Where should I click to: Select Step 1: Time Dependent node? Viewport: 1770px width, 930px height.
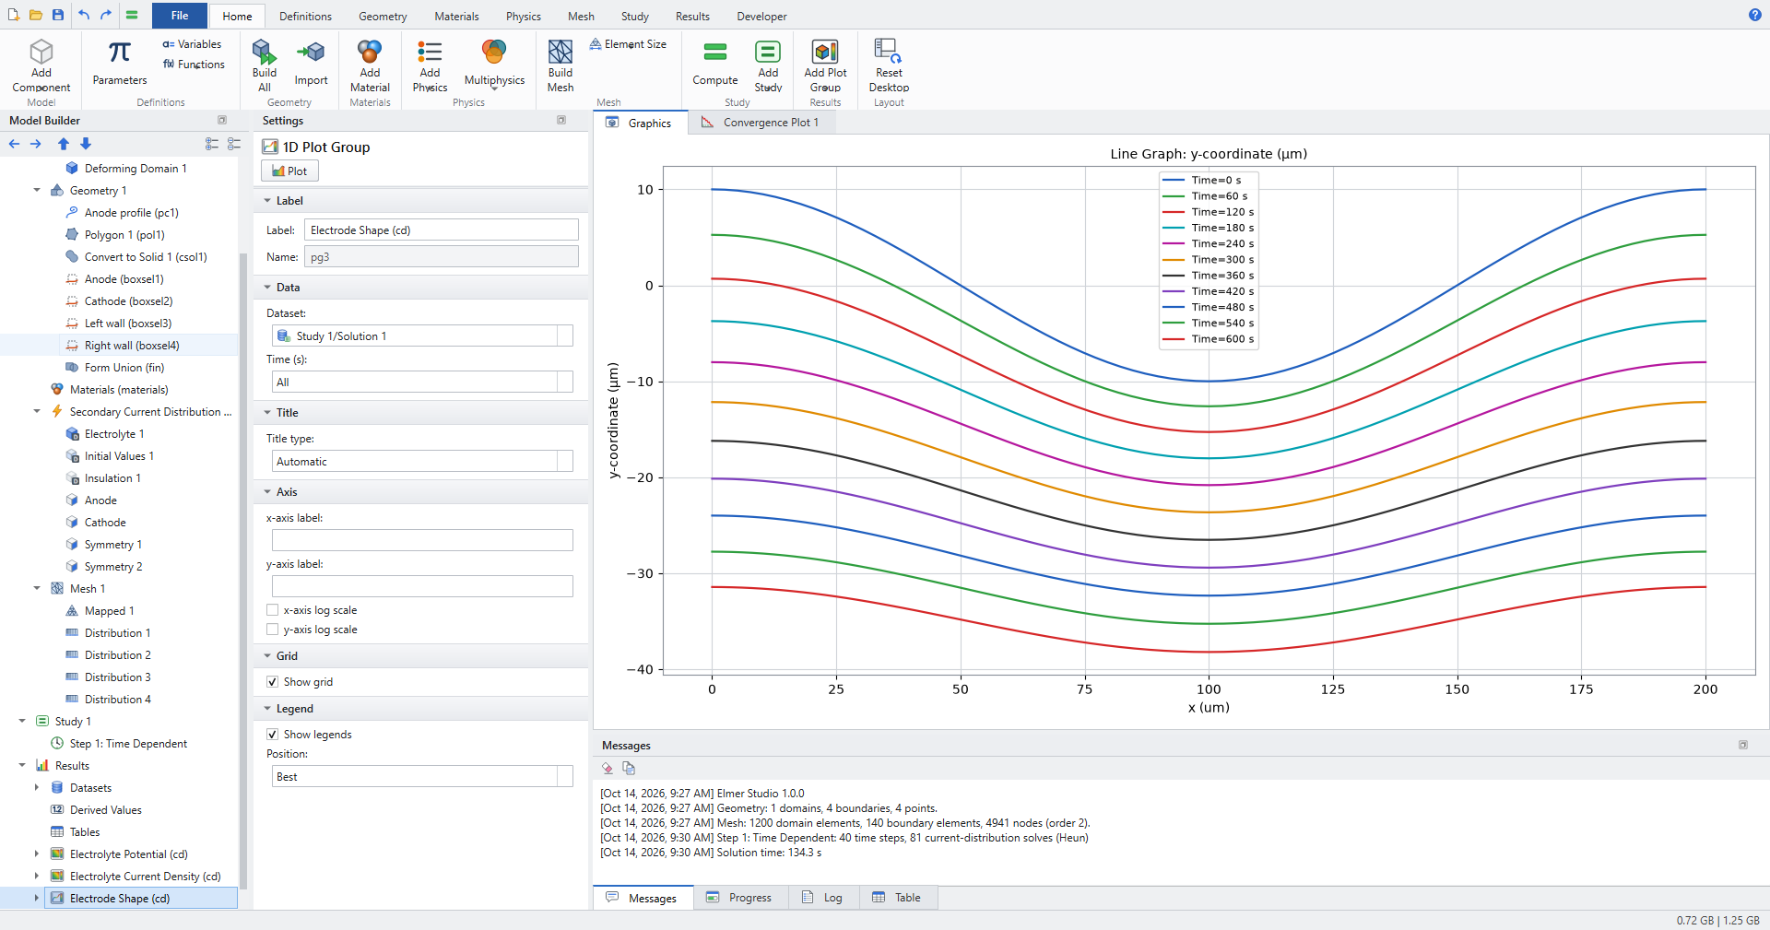128,744
